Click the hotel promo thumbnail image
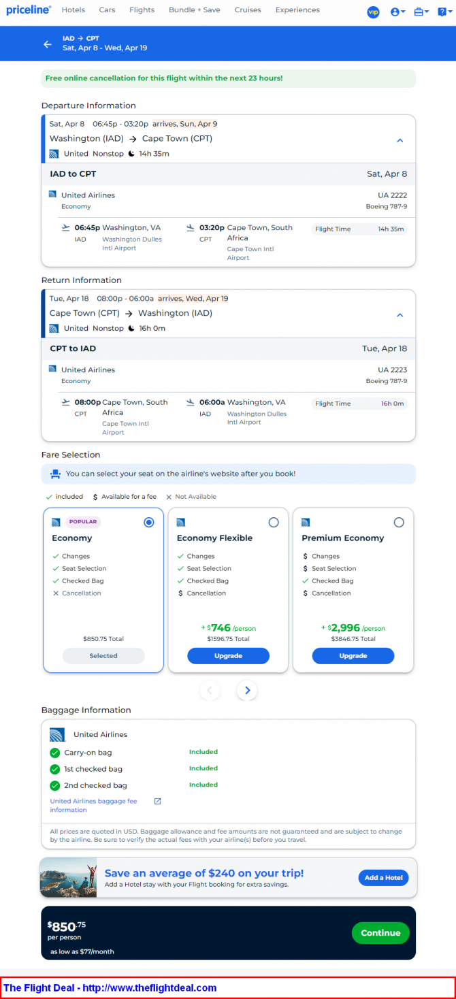 tap(68, 878)
